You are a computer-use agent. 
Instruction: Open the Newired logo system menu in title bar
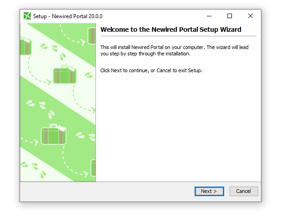coord(27,16)
